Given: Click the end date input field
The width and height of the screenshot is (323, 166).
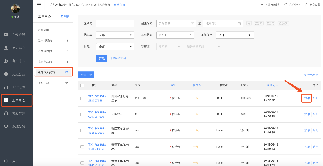Looking at the screenshot, I should tap(223, 23).
